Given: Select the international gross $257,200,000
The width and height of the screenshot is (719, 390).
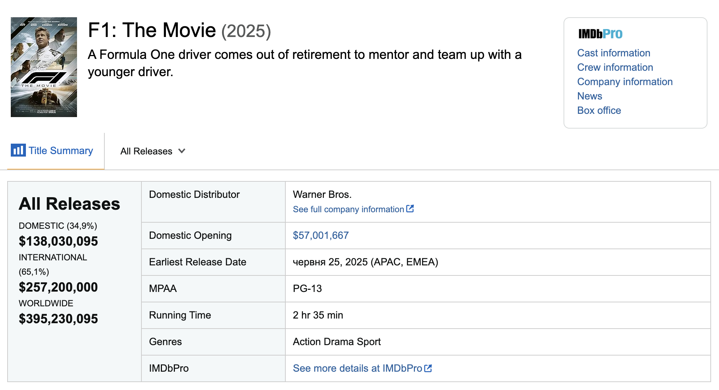Looking at the screenshot, I should pos(58,287).
